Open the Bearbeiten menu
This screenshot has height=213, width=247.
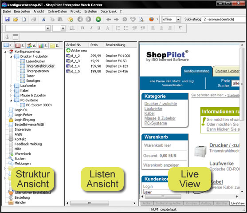22,12
